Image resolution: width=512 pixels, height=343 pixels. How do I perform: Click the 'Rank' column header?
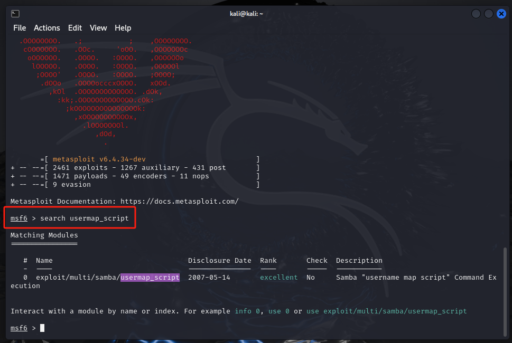[x=268, y=261]
